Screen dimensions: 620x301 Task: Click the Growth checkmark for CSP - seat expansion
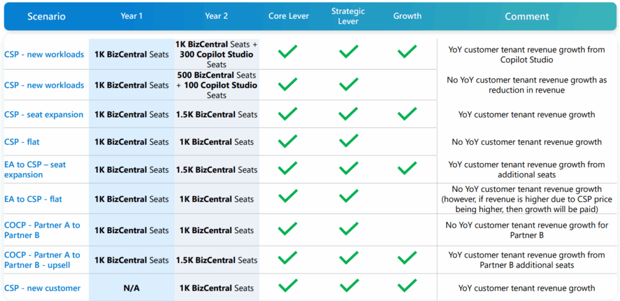pos(407,114)
